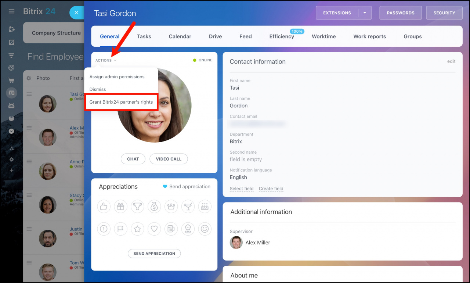Choose the birthday cake appreciation icon
The image size is (470, 283).
205,207
